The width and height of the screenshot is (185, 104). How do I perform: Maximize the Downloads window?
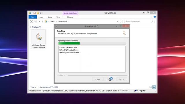[148, 12]
